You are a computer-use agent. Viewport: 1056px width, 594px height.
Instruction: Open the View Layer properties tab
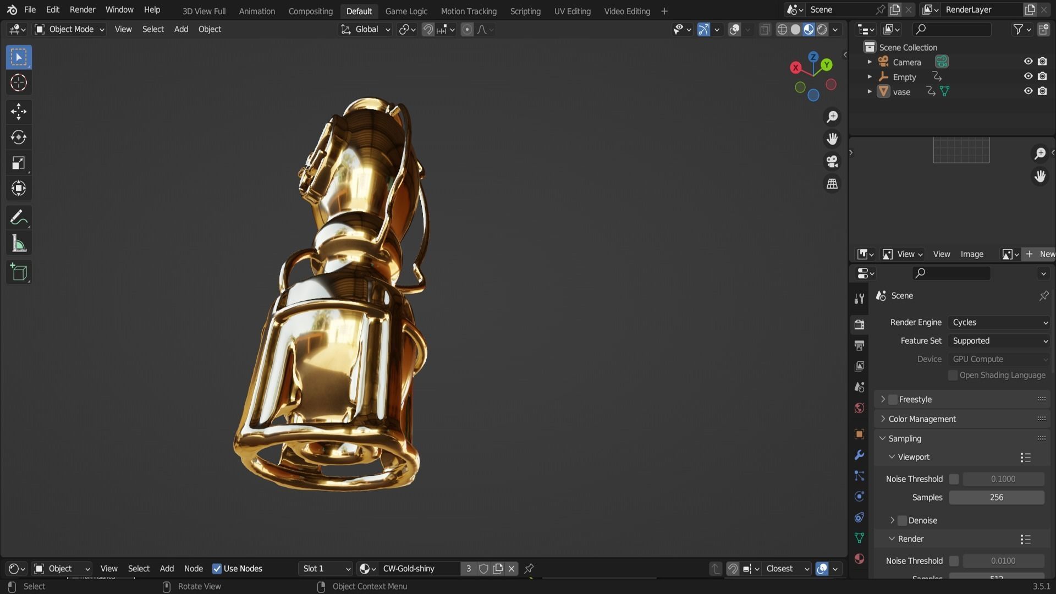[859, 366]
